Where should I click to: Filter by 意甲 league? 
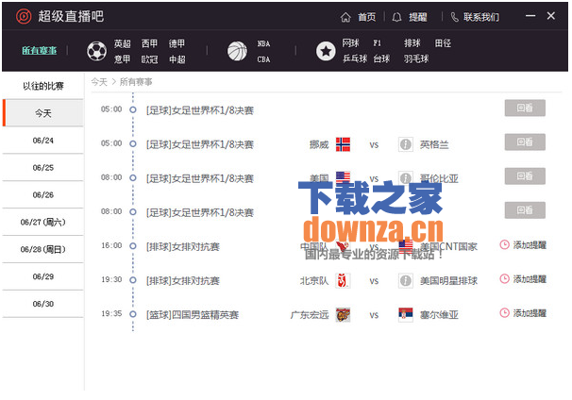tap(122, 59)
